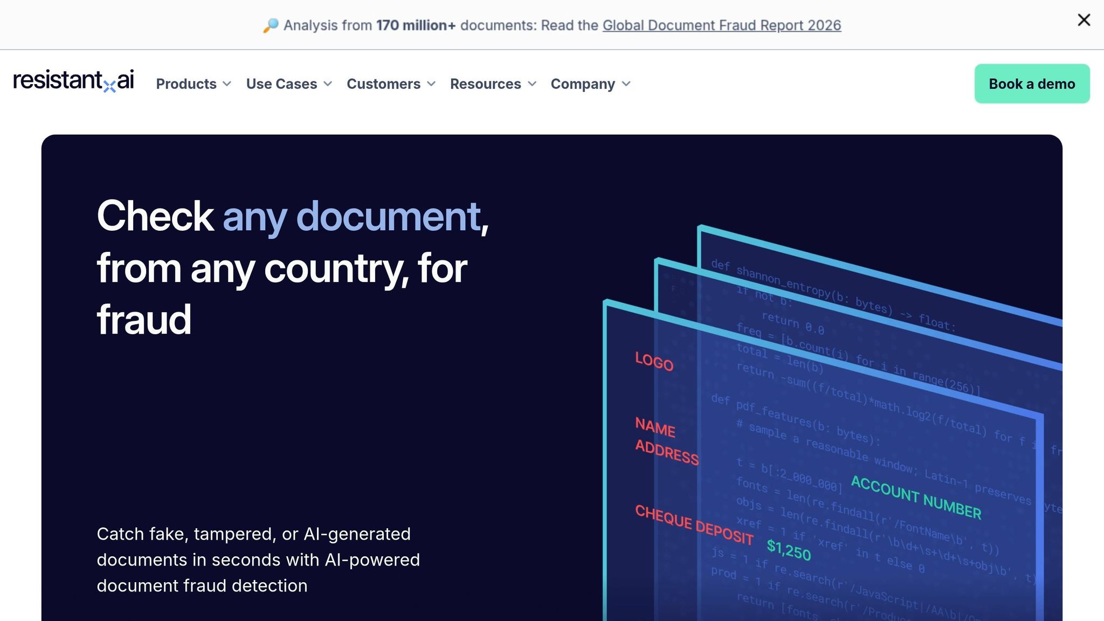
Task: Open the Products menu
Action: click(186, 84)
